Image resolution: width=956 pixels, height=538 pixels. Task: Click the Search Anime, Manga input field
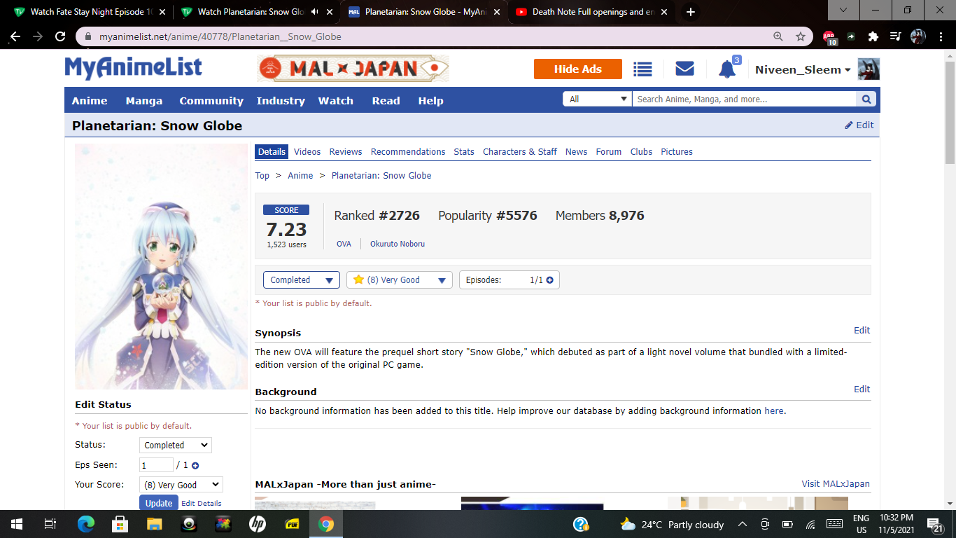pyautogui.click(x=744, y=99)
